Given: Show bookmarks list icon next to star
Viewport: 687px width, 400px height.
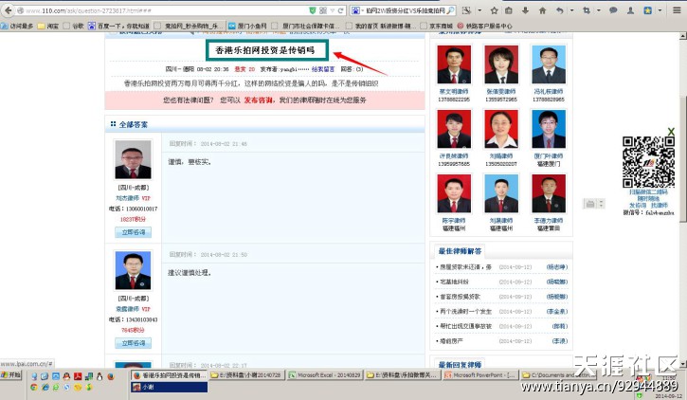Looking at the screenshot, I should pyautogui.click(x=509, y=10).
